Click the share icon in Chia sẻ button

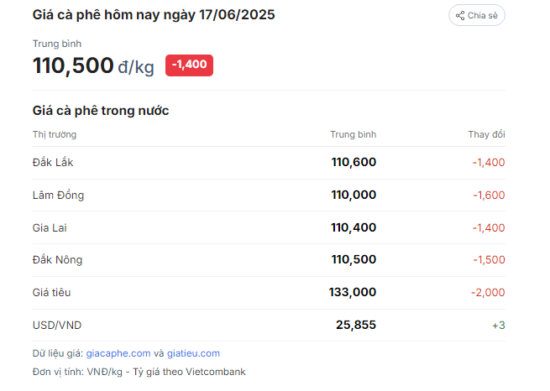[460, 15]
